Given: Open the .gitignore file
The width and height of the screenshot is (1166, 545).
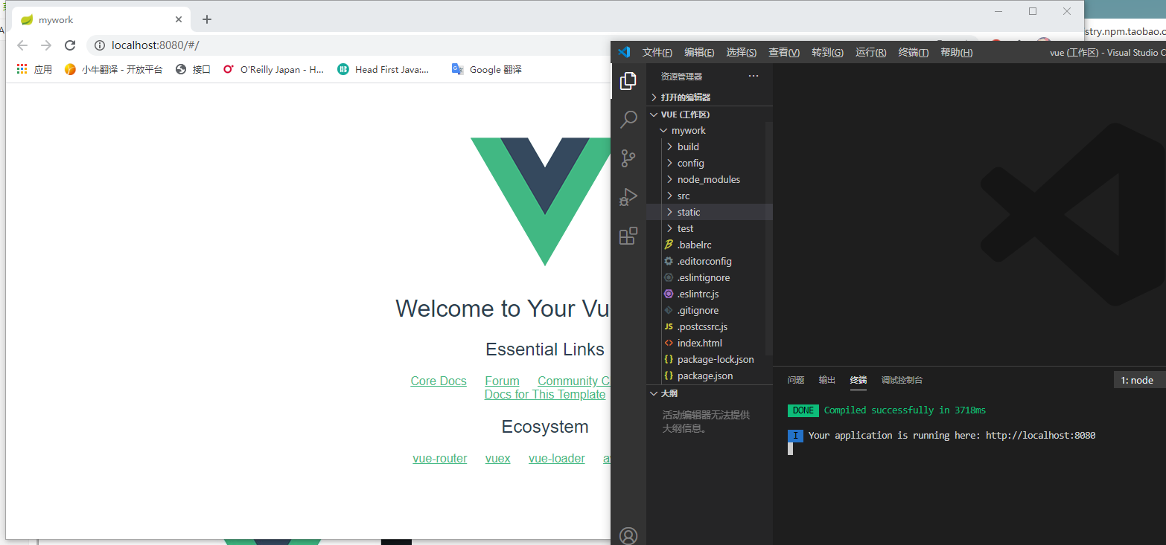Looking at the screenshot, I should coord(710,310).
